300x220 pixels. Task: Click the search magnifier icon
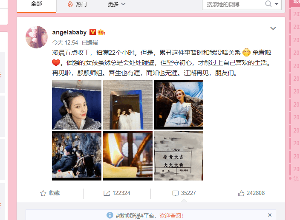click(x=268, y=3)
